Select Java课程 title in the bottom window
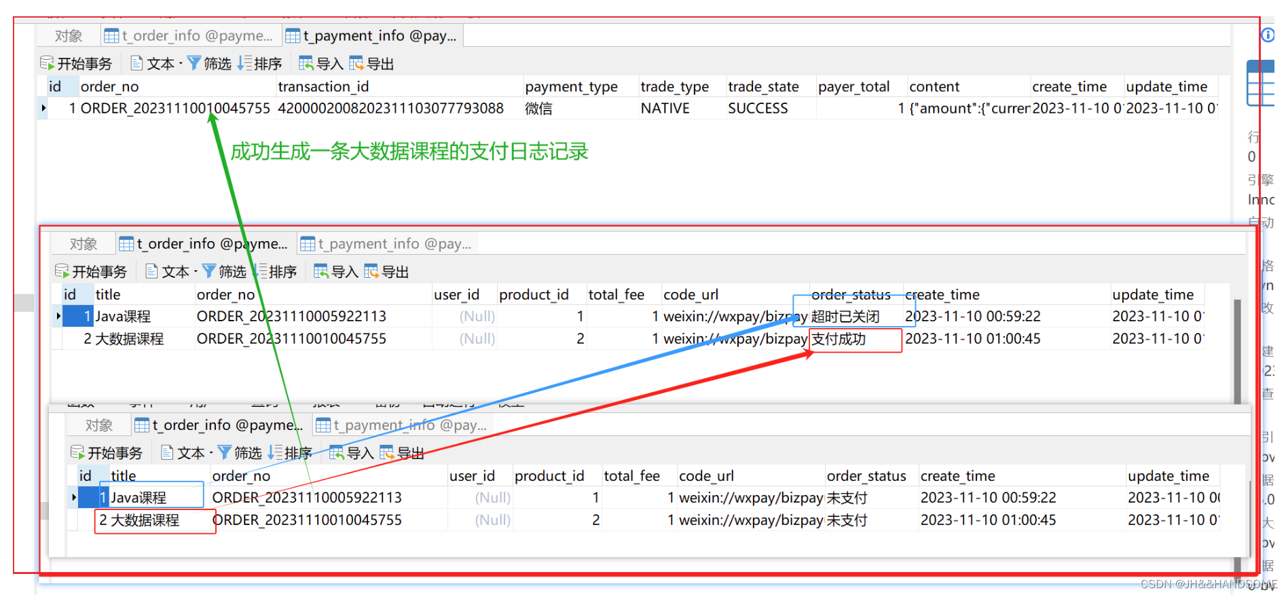Screen dimensions: 1288x595 pyautogui.click(x=160, y=497)
